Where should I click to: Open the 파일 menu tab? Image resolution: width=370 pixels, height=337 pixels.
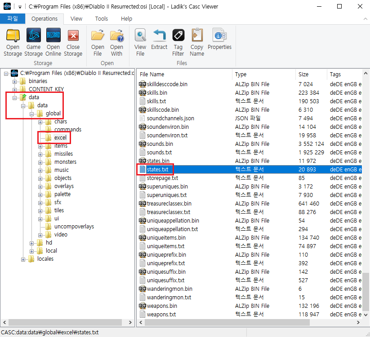coord(13,18)
